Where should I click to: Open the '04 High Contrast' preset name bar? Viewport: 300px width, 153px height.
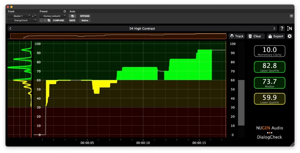coord(142,28)
